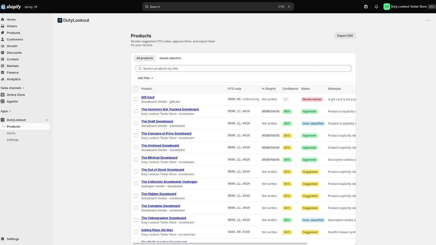Open The Videographer Snowboard link
This screenshot has width=436, height=245.
pos(163,218)
